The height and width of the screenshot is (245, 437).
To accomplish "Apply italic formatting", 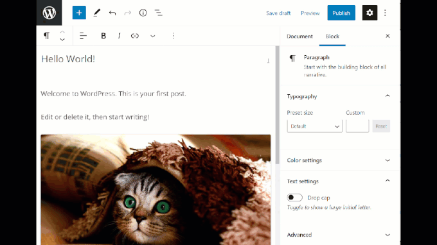I will [x=120, y=36].
